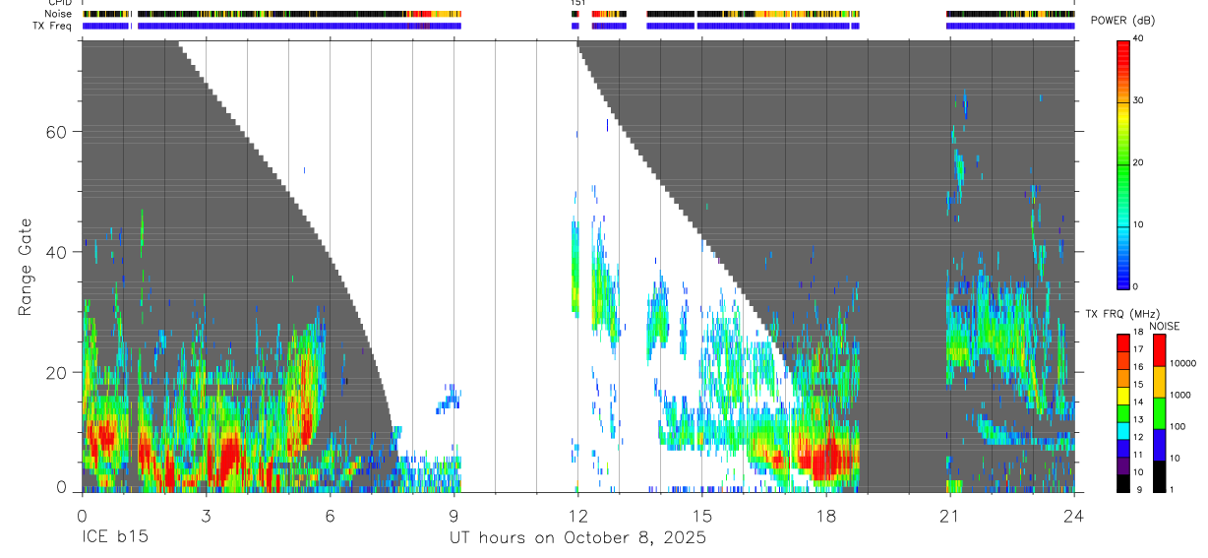The width and height of the screenshot is (1208, 558).
Task: Click the '10000' label on the NOISE bar
Action: [1183, 364]
